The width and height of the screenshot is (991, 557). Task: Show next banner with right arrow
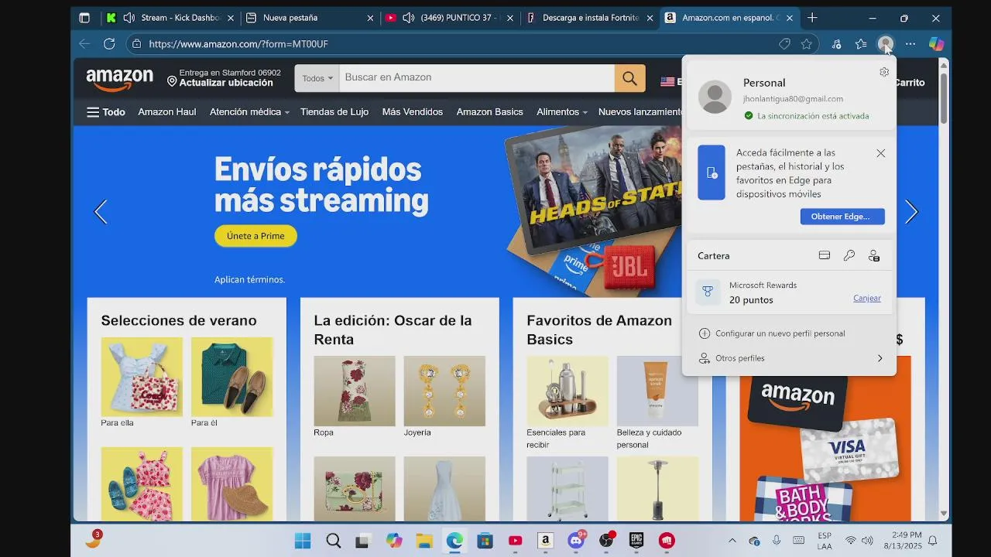911,211
